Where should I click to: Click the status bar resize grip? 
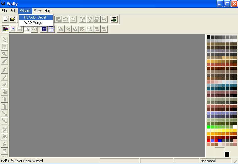tap(236, 161)
